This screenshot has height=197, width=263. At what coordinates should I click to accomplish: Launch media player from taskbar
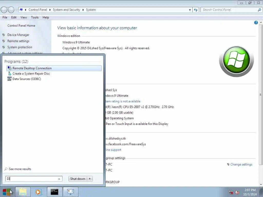38,192
